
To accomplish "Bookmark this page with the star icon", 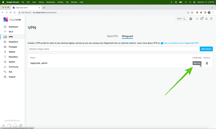I will point(192,12).
